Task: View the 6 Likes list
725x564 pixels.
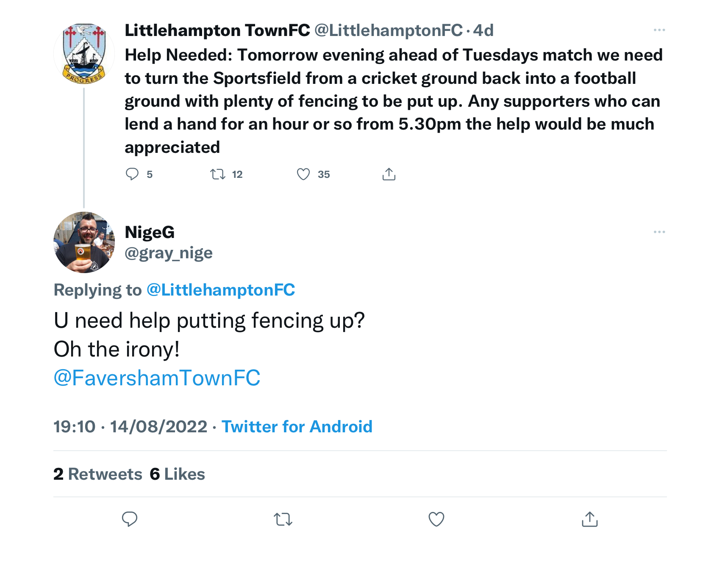Action: (178, 474)
